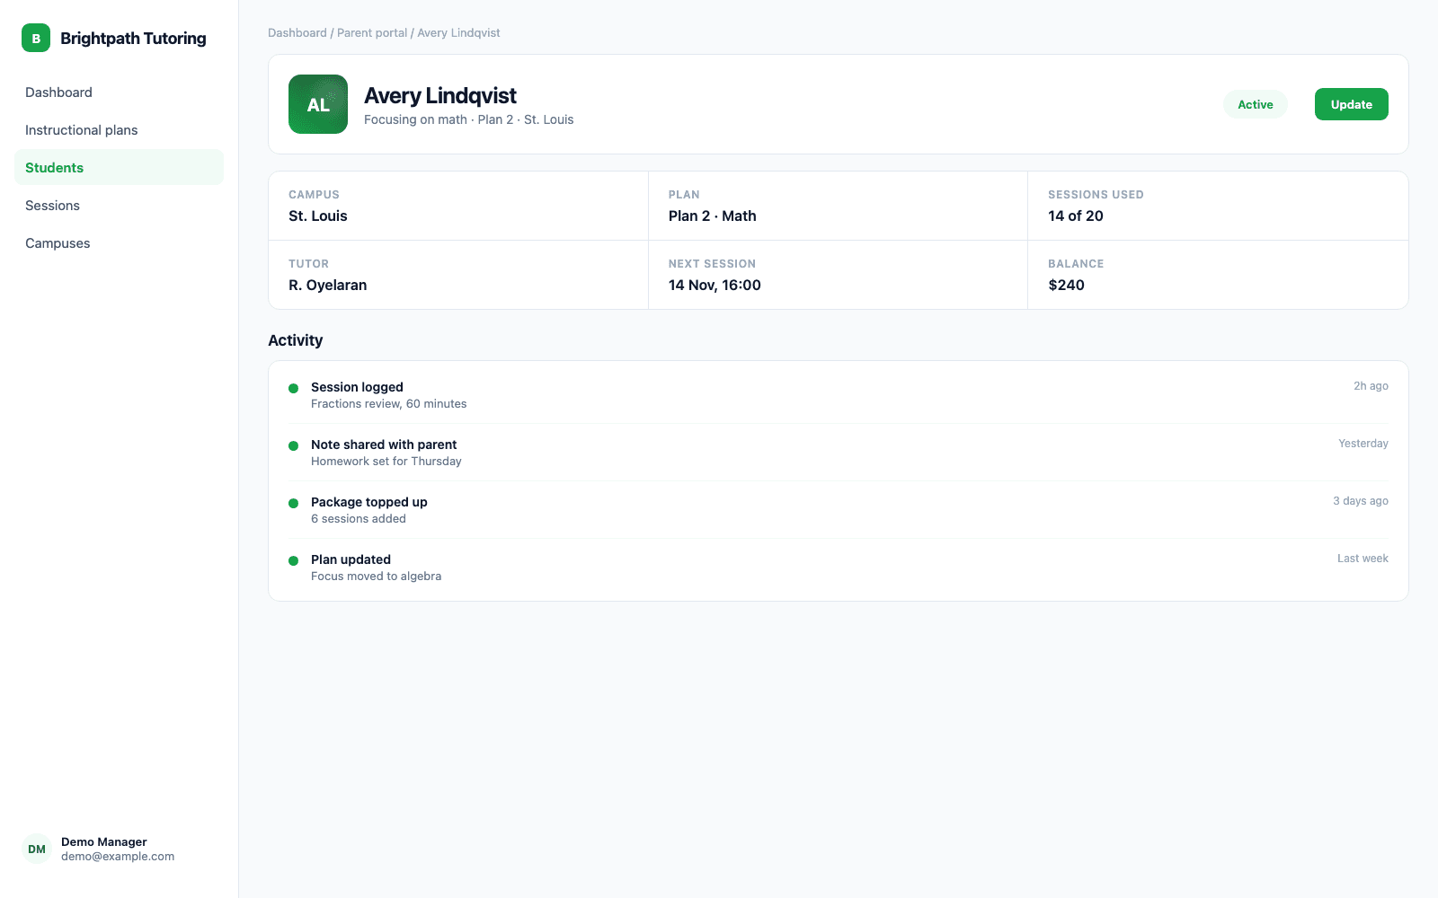Click the '3 days ago' timestamp
The width and height of the screenshot is (1438, 898).
[1360, 501]
